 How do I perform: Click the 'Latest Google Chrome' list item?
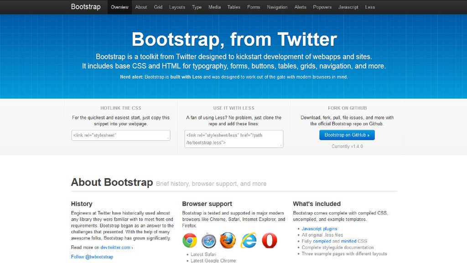click(x=213, y=261)
